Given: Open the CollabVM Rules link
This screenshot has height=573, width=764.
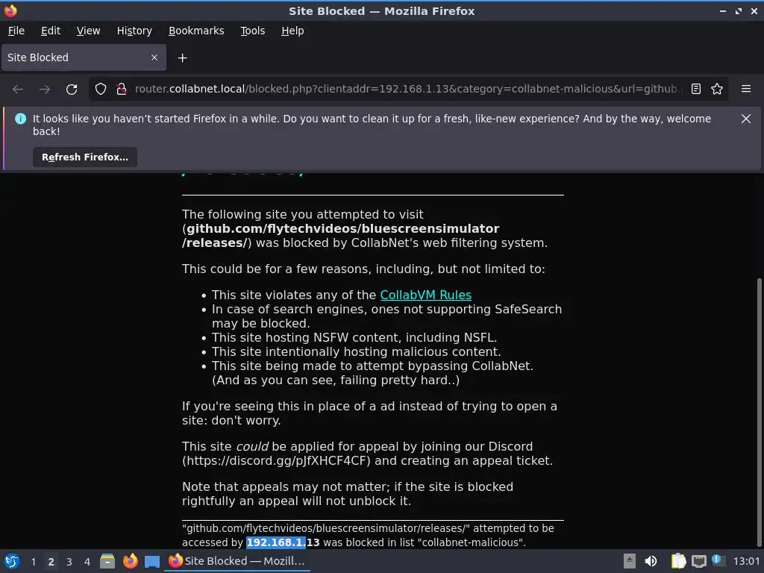Looking at the screenshot, I should (x=425, y=295).
